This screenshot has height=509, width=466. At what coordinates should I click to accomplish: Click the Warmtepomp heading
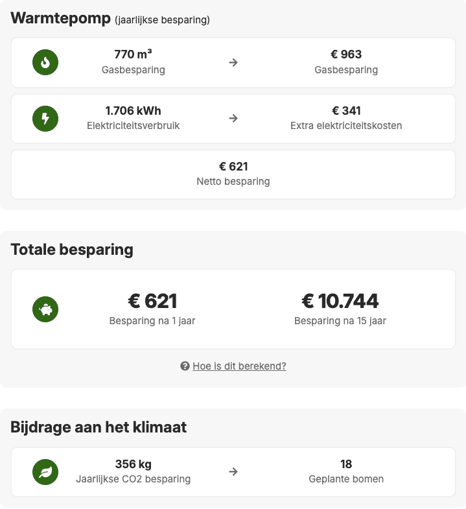click(x=61, y=18)
